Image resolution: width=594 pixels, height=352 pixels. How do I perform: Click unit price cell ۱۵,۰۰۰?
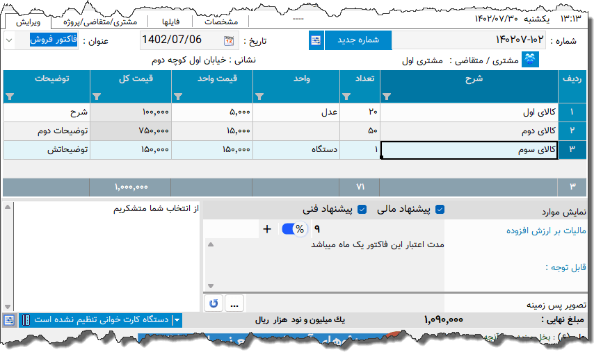click(212, 131)
